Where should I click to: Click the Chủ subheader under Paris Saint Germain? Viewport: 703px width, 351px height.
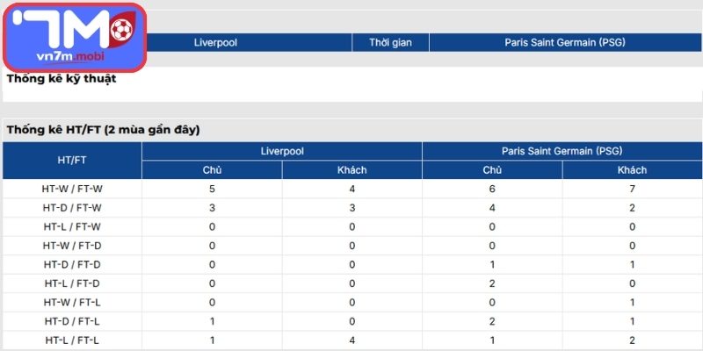(x=492, y=170)
